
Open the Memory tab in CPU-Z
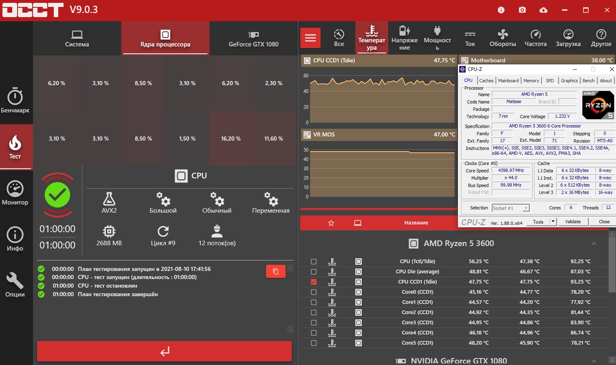pyautogui.click(x=531, y=81)
